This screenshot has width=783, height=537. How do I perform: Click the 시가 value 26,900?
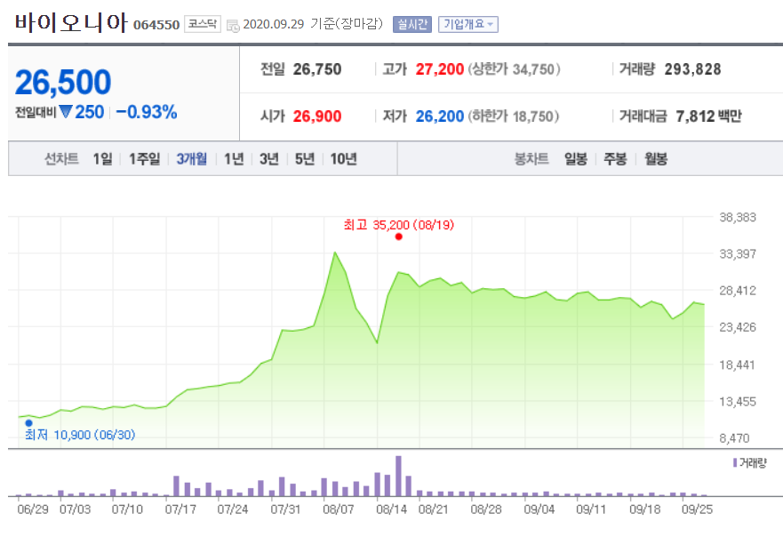click(x=317, y=116)
